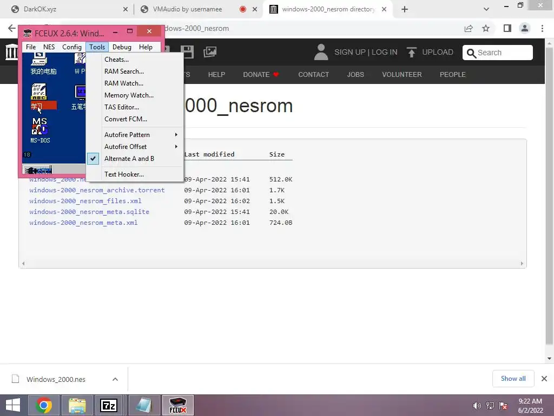Close the VMAudio by usernamee tab
The width and height of the screenshot is (554, 416).
[255, 10]
